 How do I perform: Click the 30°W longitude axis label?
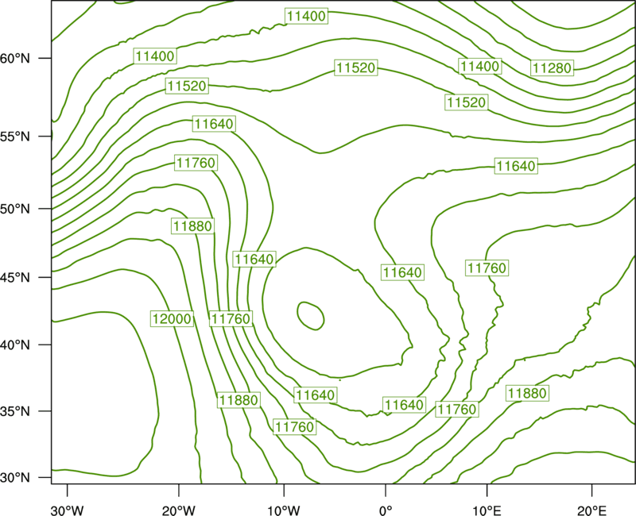(67, 510)
